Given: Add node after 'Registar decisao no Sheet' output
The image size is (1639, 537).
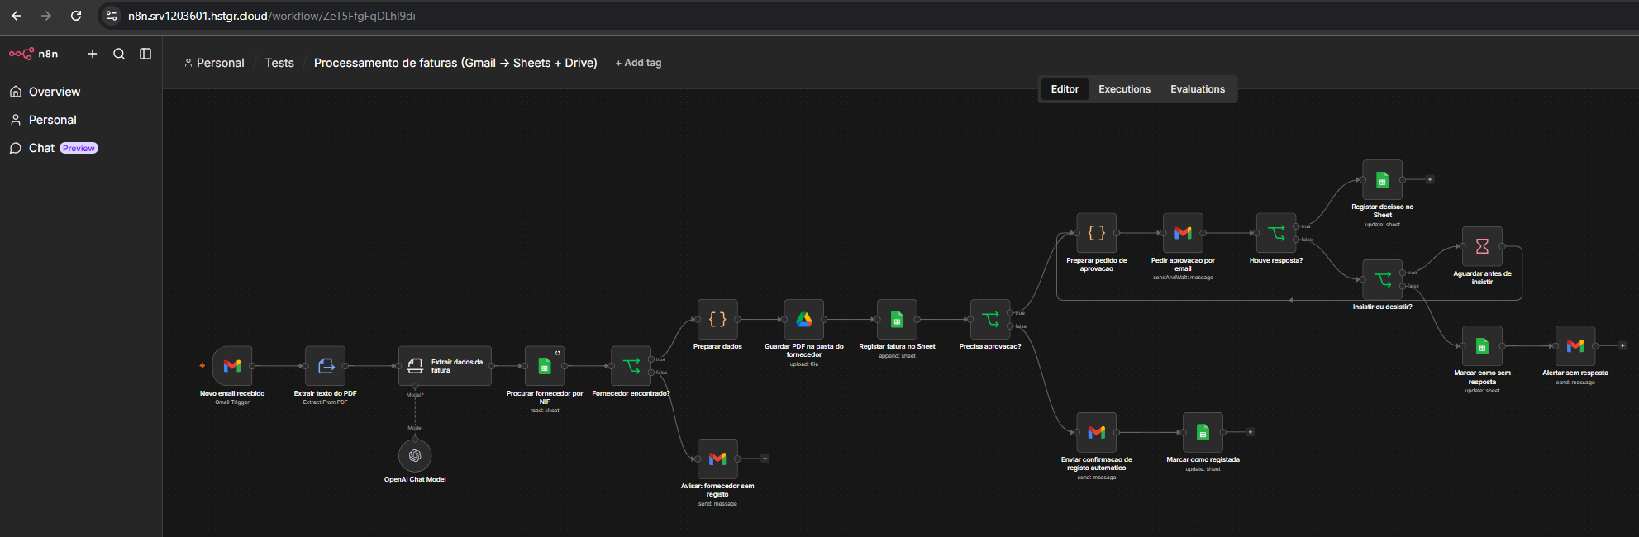Looking at the screenshot, I should point(1430,179).
